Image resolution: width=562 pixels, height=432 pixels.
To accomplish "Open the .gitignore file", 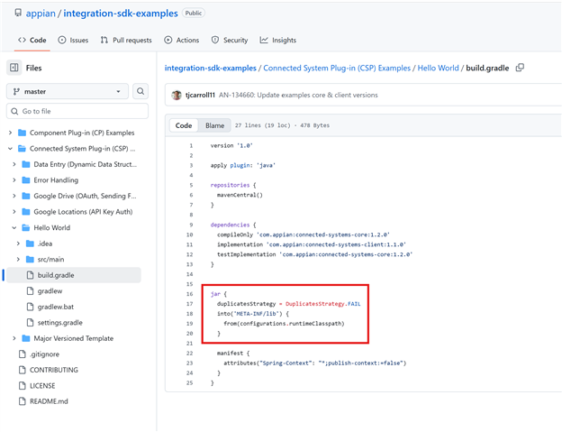I will [44, 354].
